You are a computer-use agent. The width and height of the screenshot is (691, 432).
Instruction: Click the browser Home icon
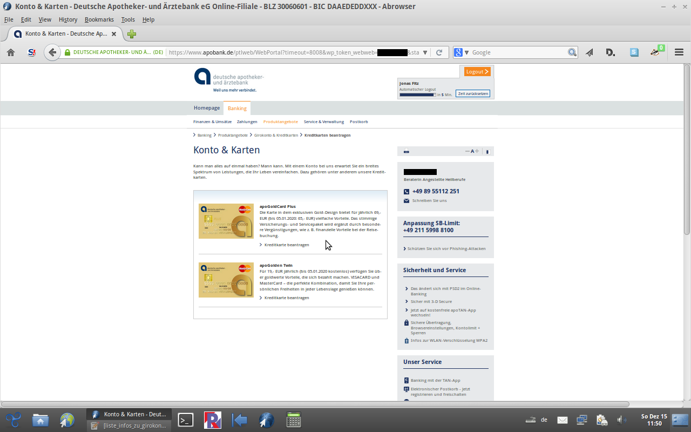11,52
